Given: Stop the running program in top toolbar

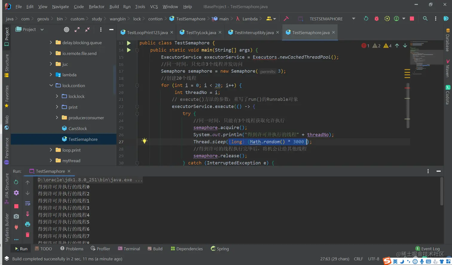Looking at the screenshot, I should pos(412,19).
